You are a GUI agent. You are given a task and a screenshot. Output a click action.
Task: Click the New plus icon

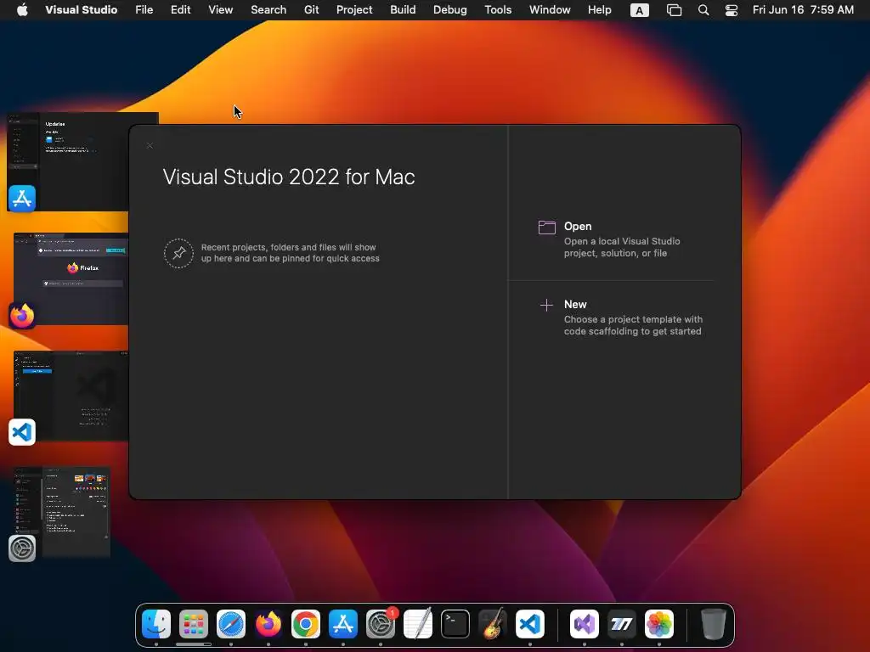(x=546, y=305)
